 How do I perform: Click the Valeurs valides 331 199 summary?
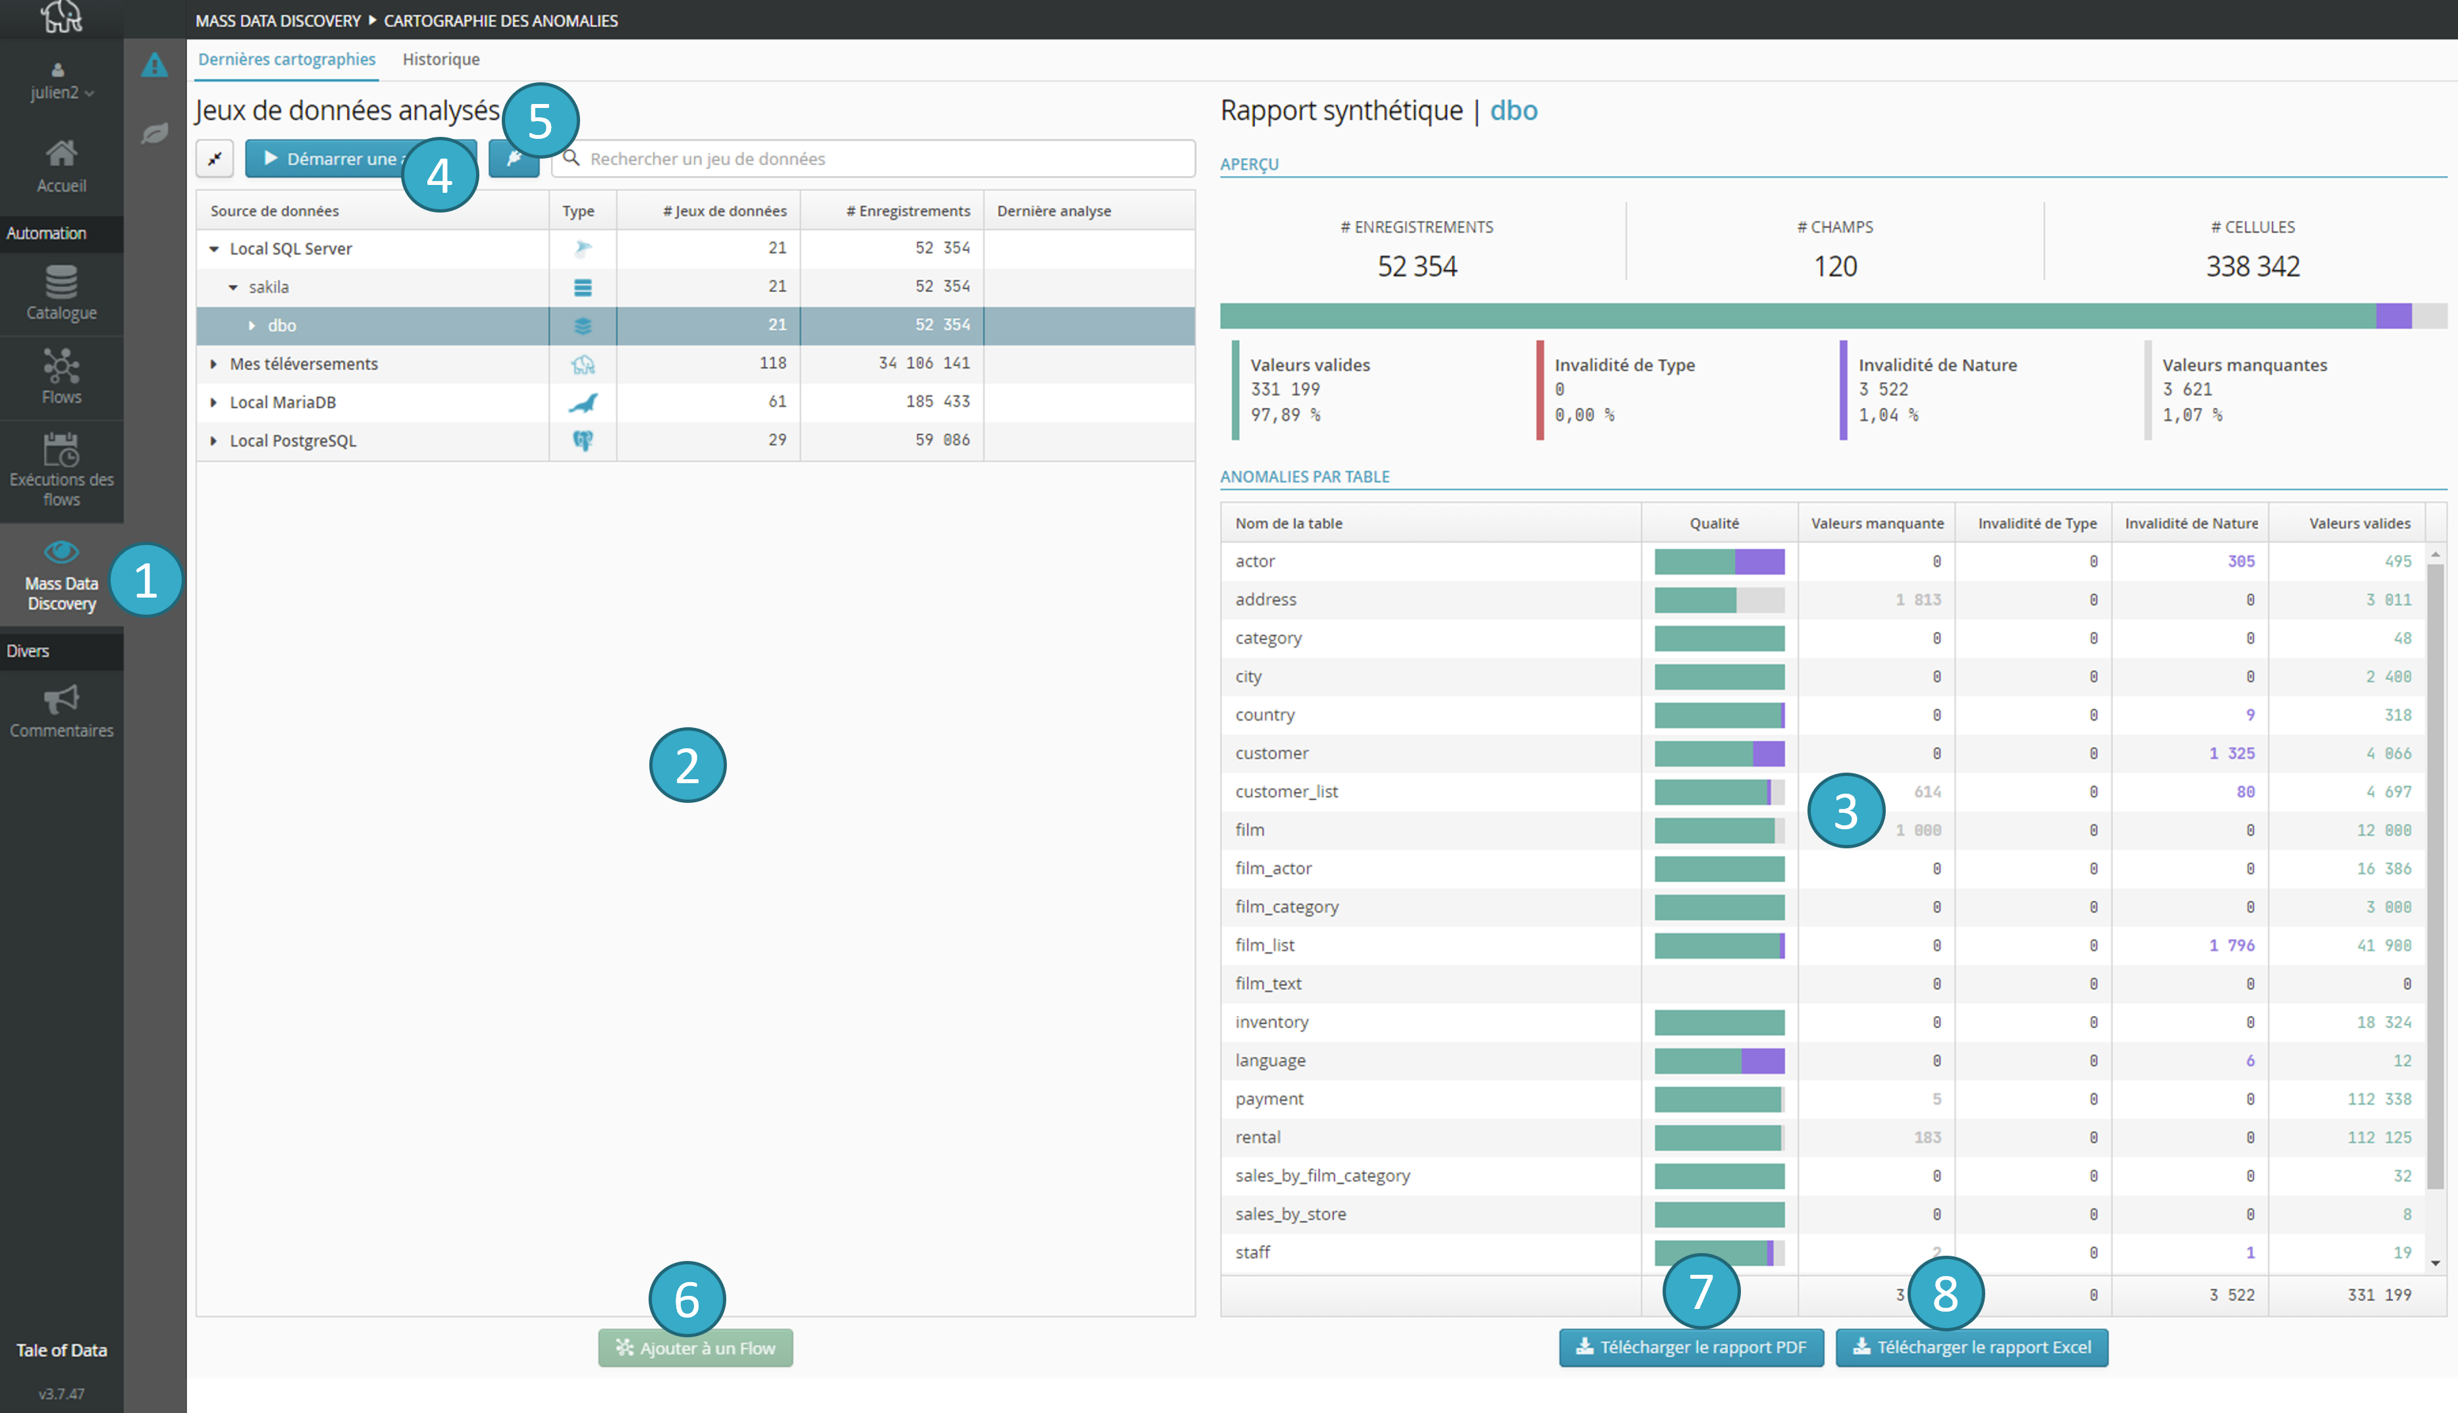1310,389
